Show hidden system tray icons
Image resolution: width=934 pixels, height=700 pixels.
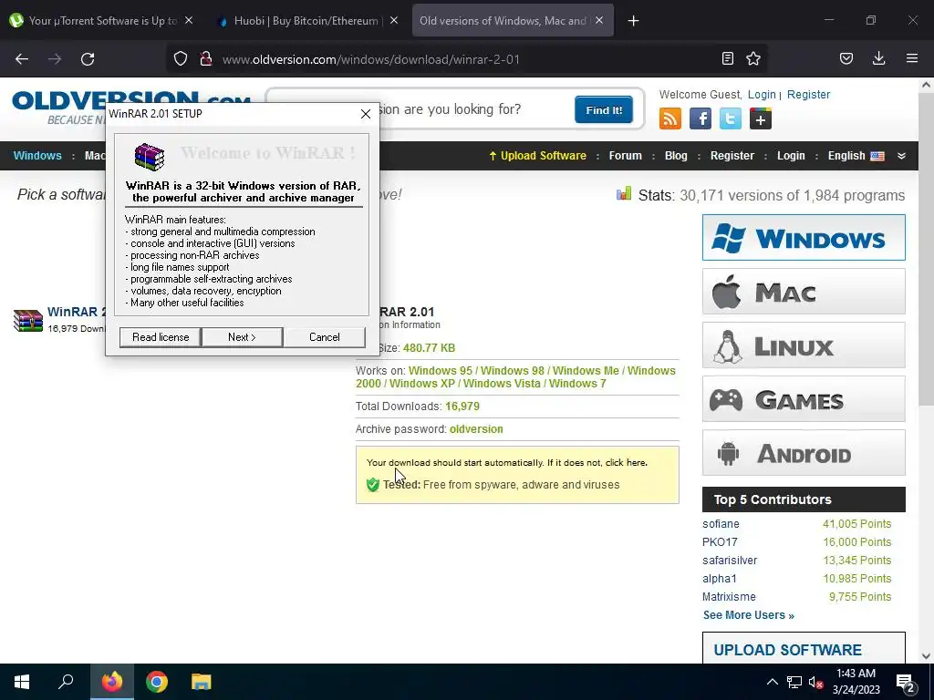coord(772,682)
